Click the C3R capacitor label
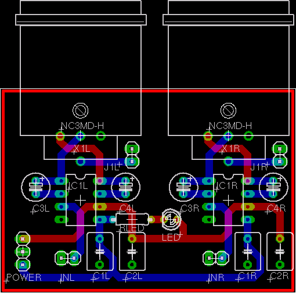 click(190, 209)
